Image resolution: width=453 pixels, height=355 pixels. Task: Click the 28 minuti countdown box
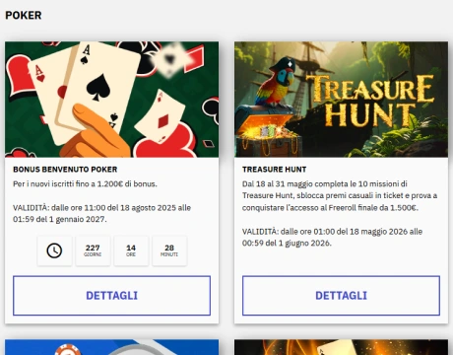click(169, 250)
